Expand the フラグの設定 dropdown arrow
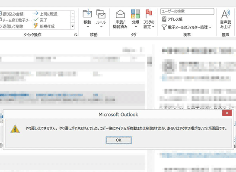Image resolution: width=236 pixels, height=172 pixels. point(153,27)
